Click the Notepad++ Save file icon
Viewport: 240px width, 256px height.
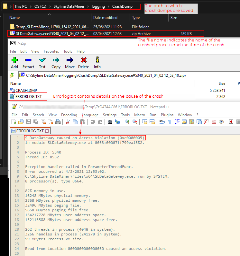(28, 122)
